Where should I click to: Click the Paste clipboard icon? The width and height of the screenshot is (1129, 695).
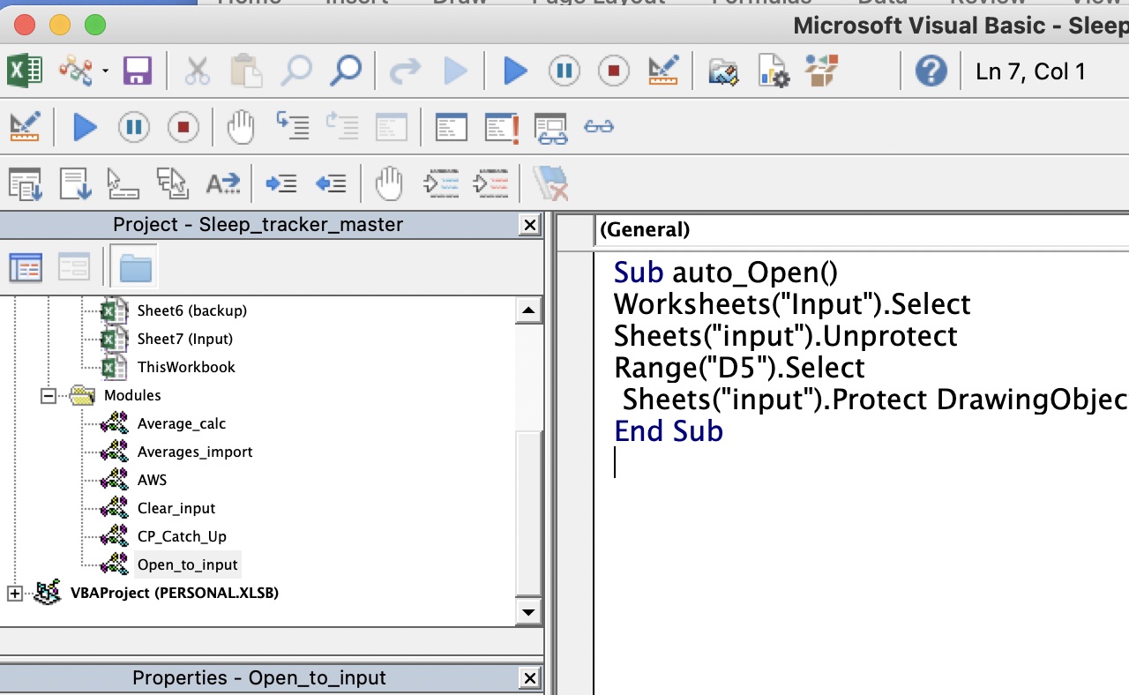tap(247, 71)
